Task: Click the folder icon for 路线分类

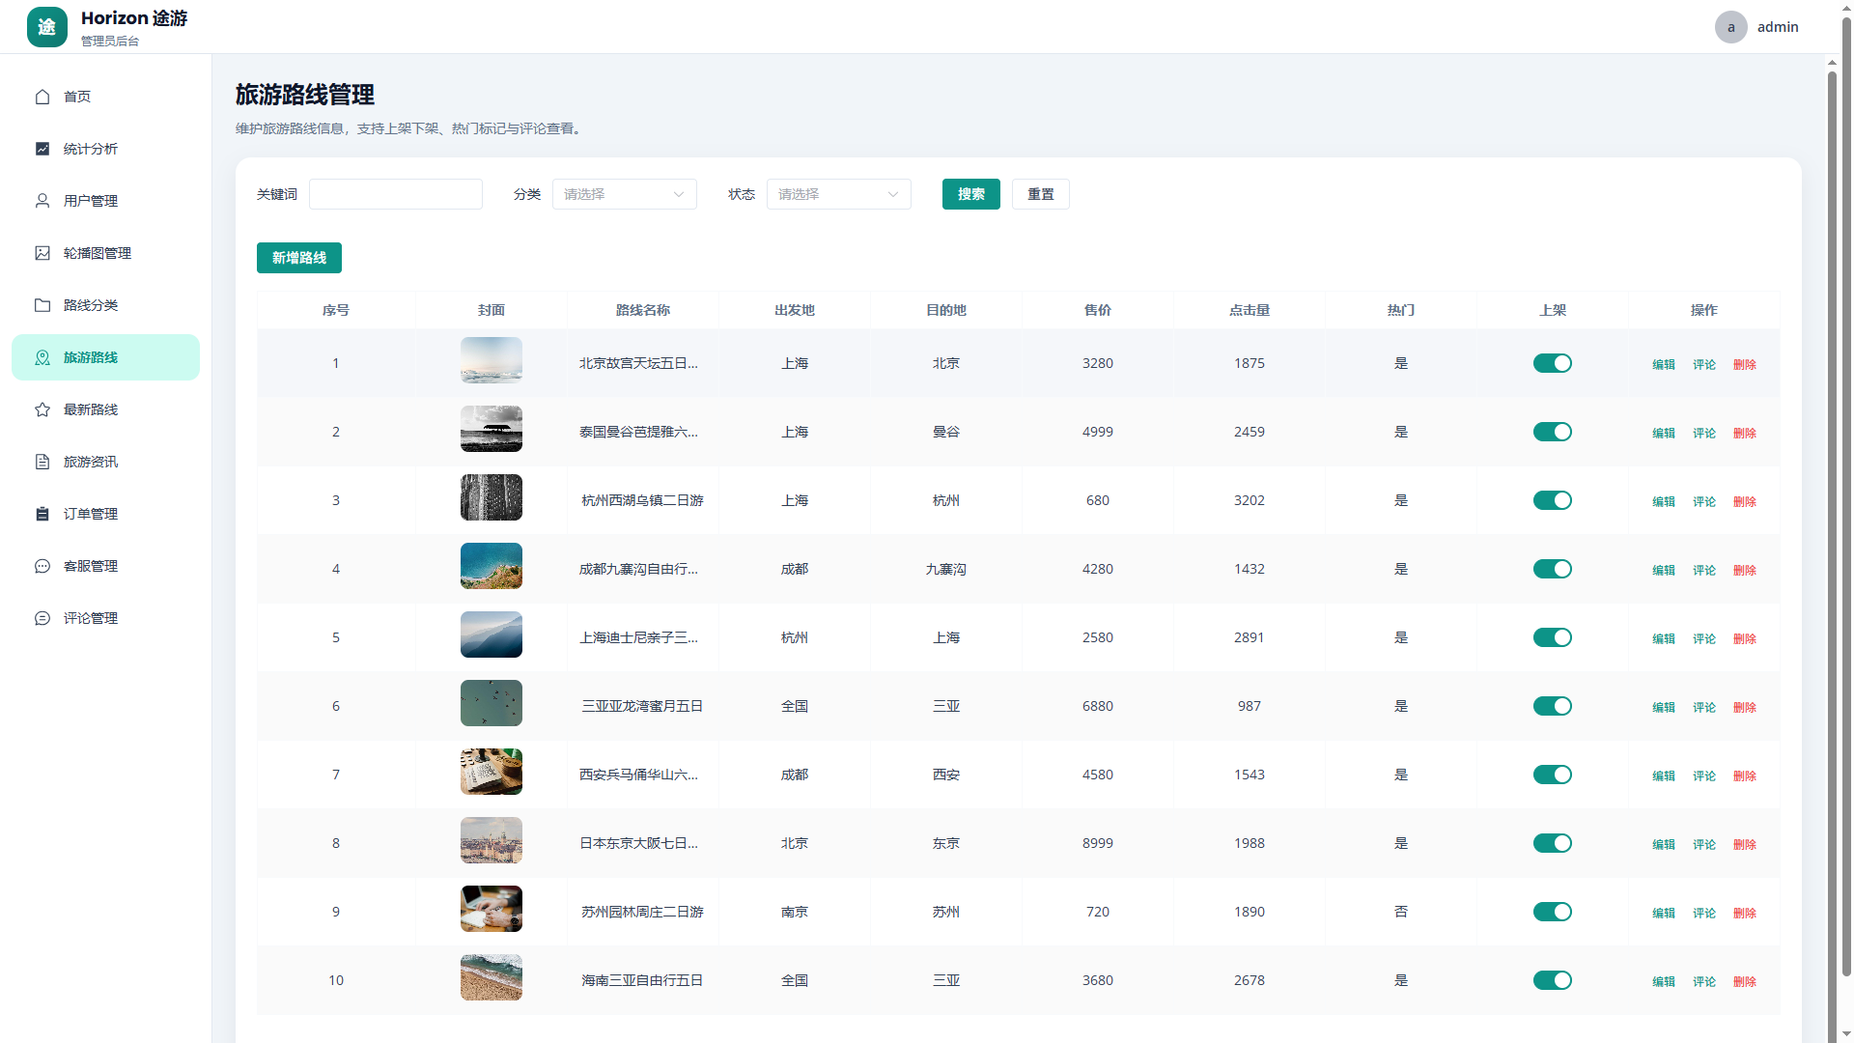Action: click(42, 305)
